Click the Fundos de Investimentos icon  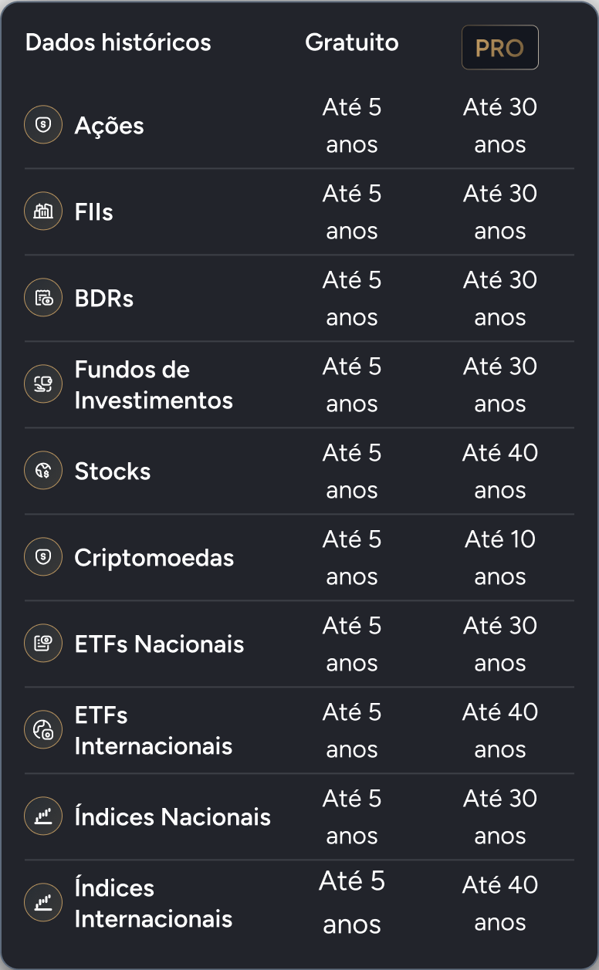click(x=43, y=384)
